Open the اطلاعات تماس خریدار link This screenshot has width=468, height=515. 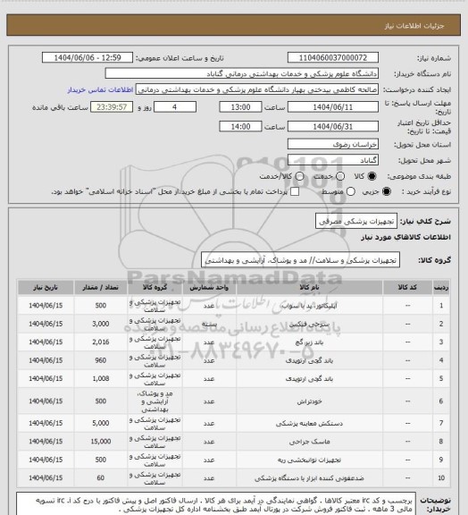(100, 89)
